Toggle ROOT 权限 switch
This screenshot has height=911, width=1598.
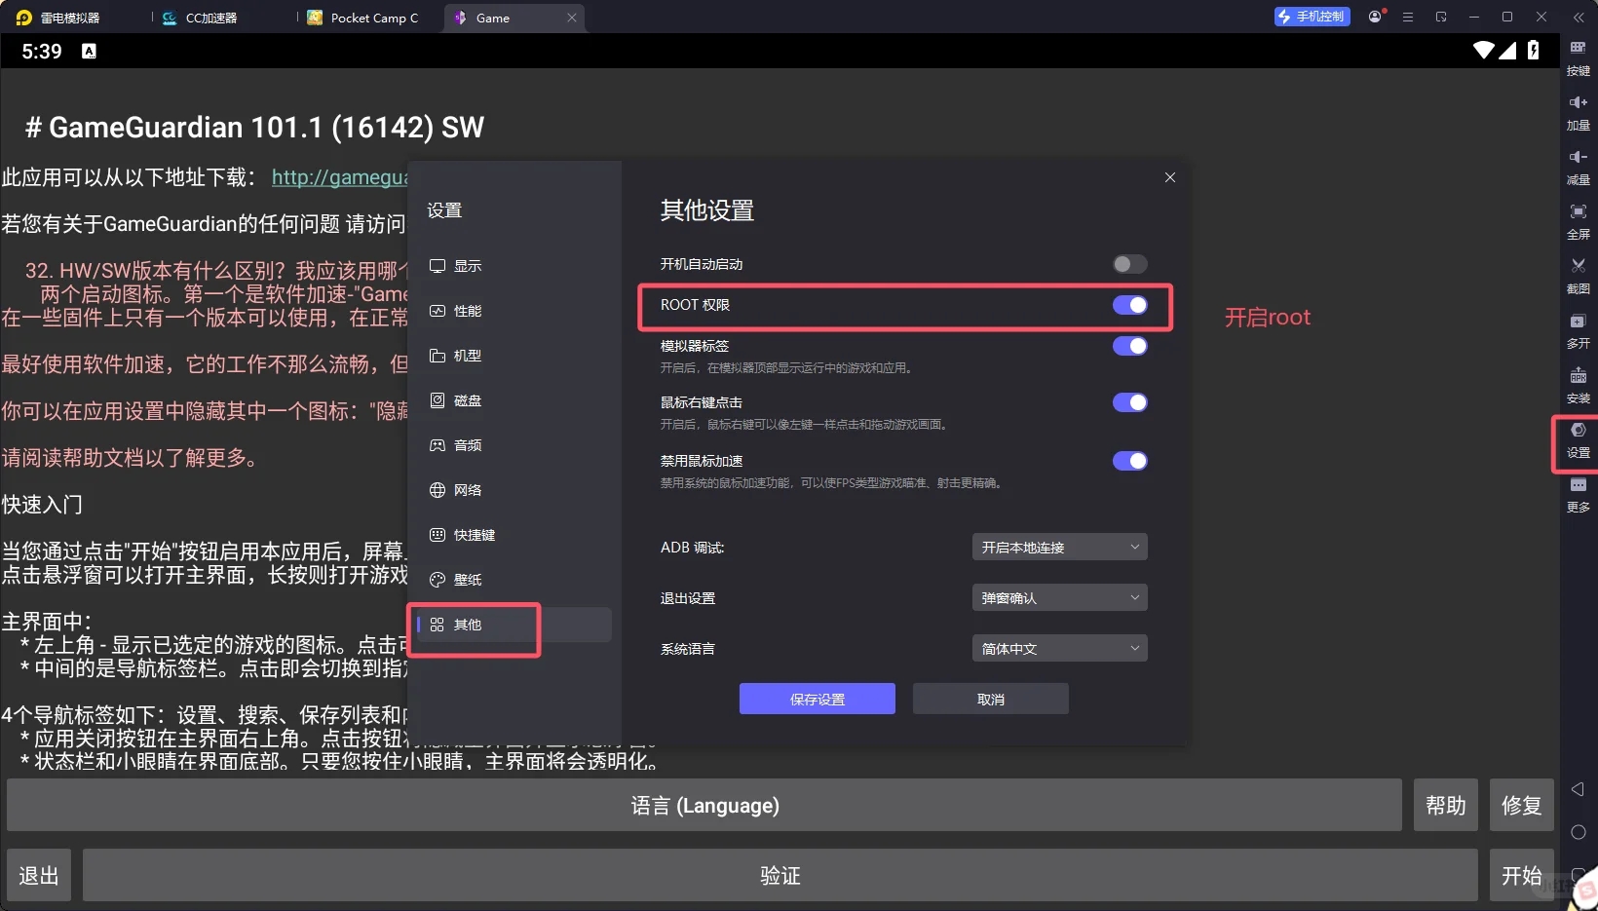1130,305
